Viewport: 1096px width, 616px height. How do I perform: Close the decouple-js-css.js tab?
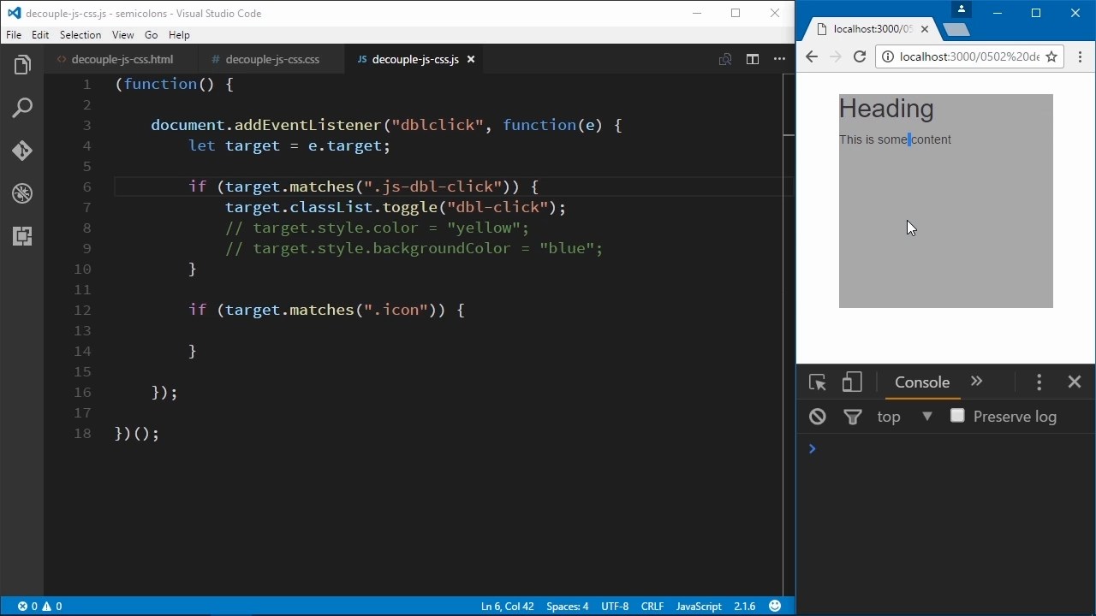pyautogui.click(x=470, y=59)
